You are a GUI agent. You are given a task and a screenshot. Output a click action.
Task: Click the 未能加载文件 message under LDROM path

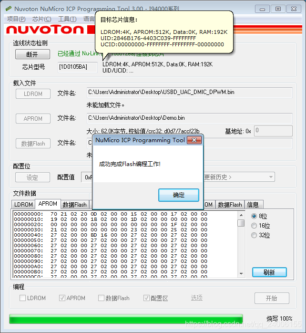coord(105,105)
